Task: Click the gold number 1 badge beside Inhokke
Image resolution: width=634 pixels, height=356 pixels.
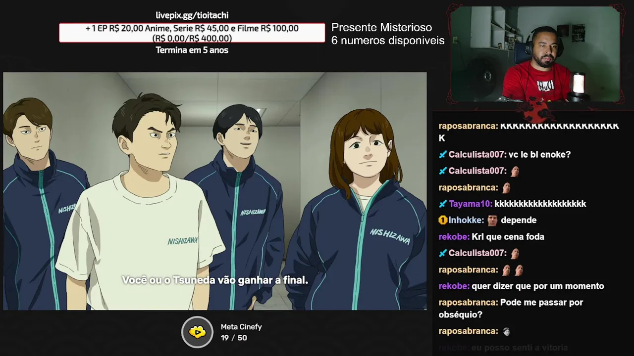Action: coord(443,220)
